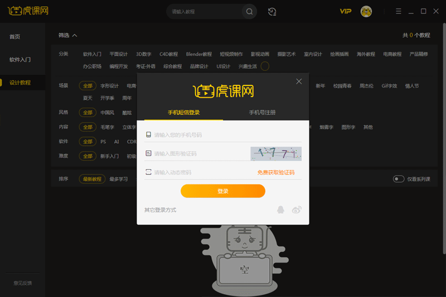Click the vertical scrollbar on right edge
The image size is (446, 297).
pos(444,138)
